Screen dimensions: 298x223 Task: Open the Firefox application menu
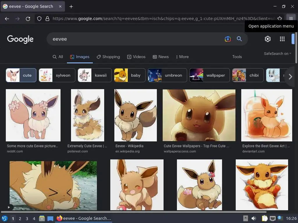click(291, 18)
